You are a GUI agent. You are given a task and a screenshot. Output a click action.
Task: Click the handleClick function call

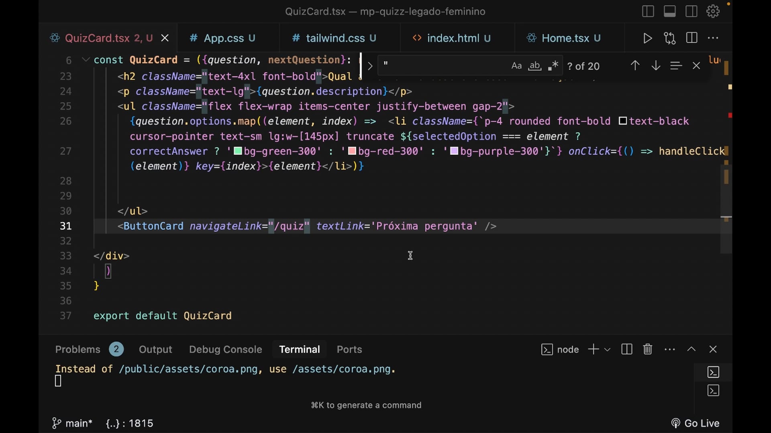pyautogui.click(x=691, y=151)
